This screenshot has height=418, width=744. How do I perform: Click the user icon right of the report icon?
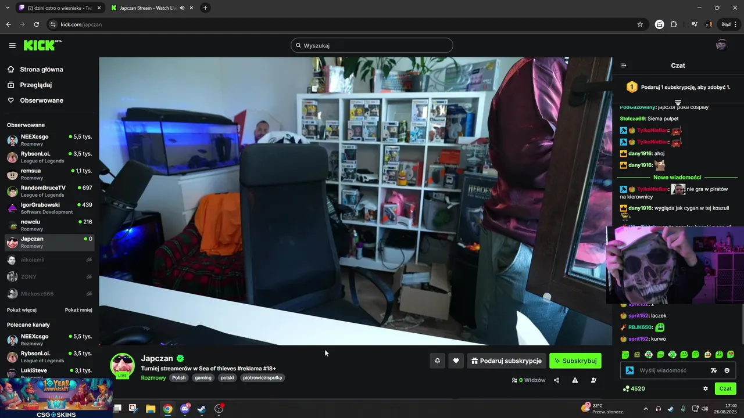pos(593,380)
